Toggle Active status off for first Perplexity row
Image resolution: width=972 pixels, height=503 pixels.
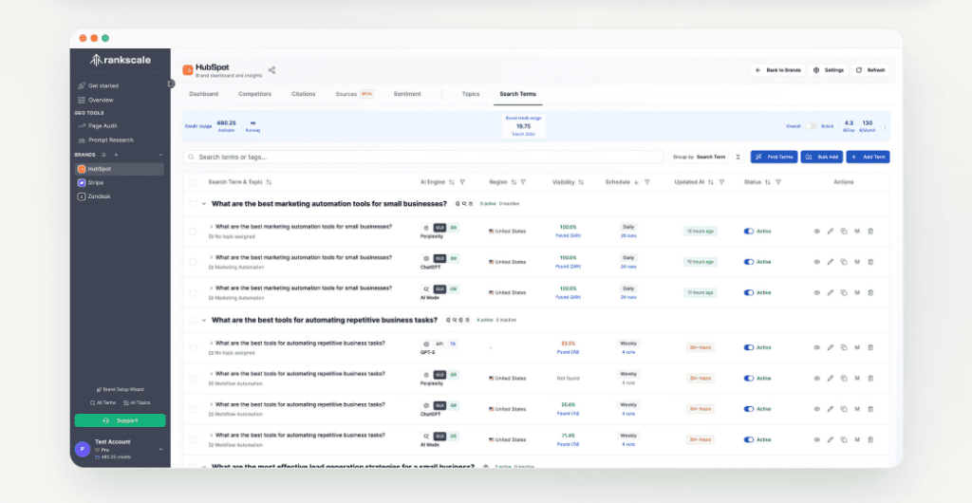click(x=749, y=231)
